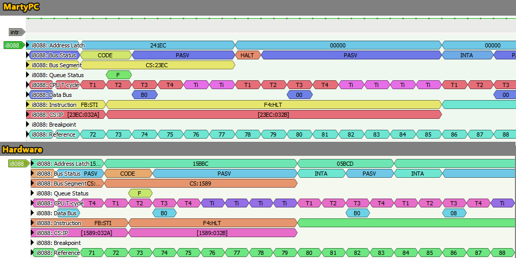The width and height of the screenshot is (516, 258).
Task: Expand MartyPC CS:IP row triangle
Action: point(28,114)
